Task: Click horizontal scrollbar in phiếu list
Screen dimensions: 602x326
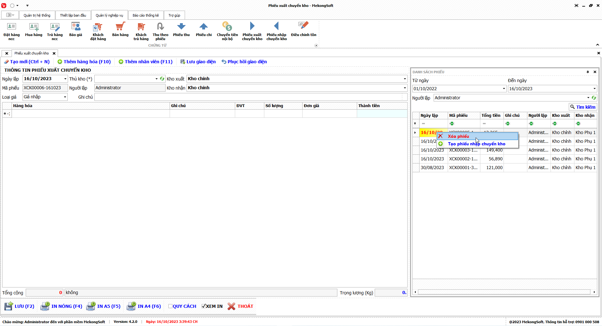Action: [504, 292]
